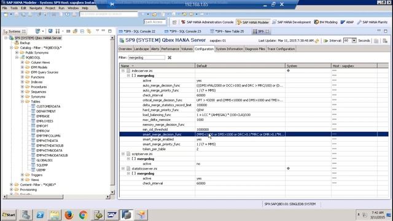This screenshot has height=221, width=393.
Task: Open the File menu
Action: tap(5, 8)
